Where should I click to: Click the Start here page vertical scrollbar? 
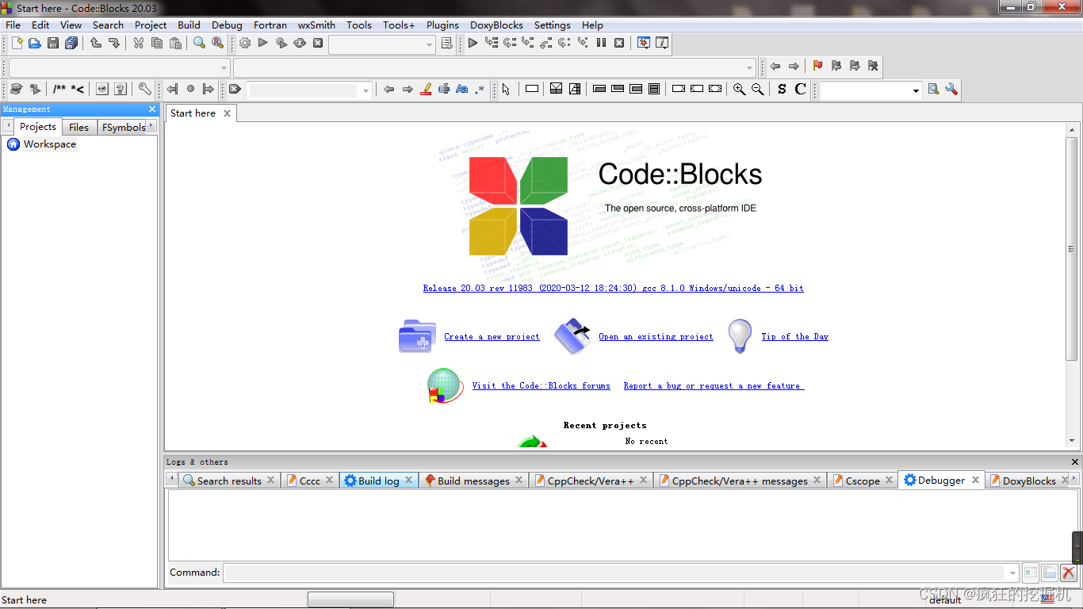[x=1072, y=285]
